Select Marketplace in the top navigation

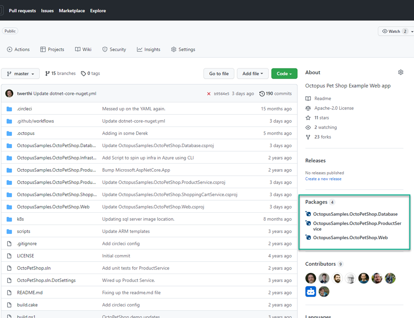click(72, 10)
